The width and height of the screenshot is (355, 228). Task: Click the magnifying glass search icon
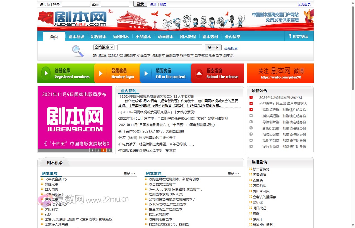coord(78,51)
